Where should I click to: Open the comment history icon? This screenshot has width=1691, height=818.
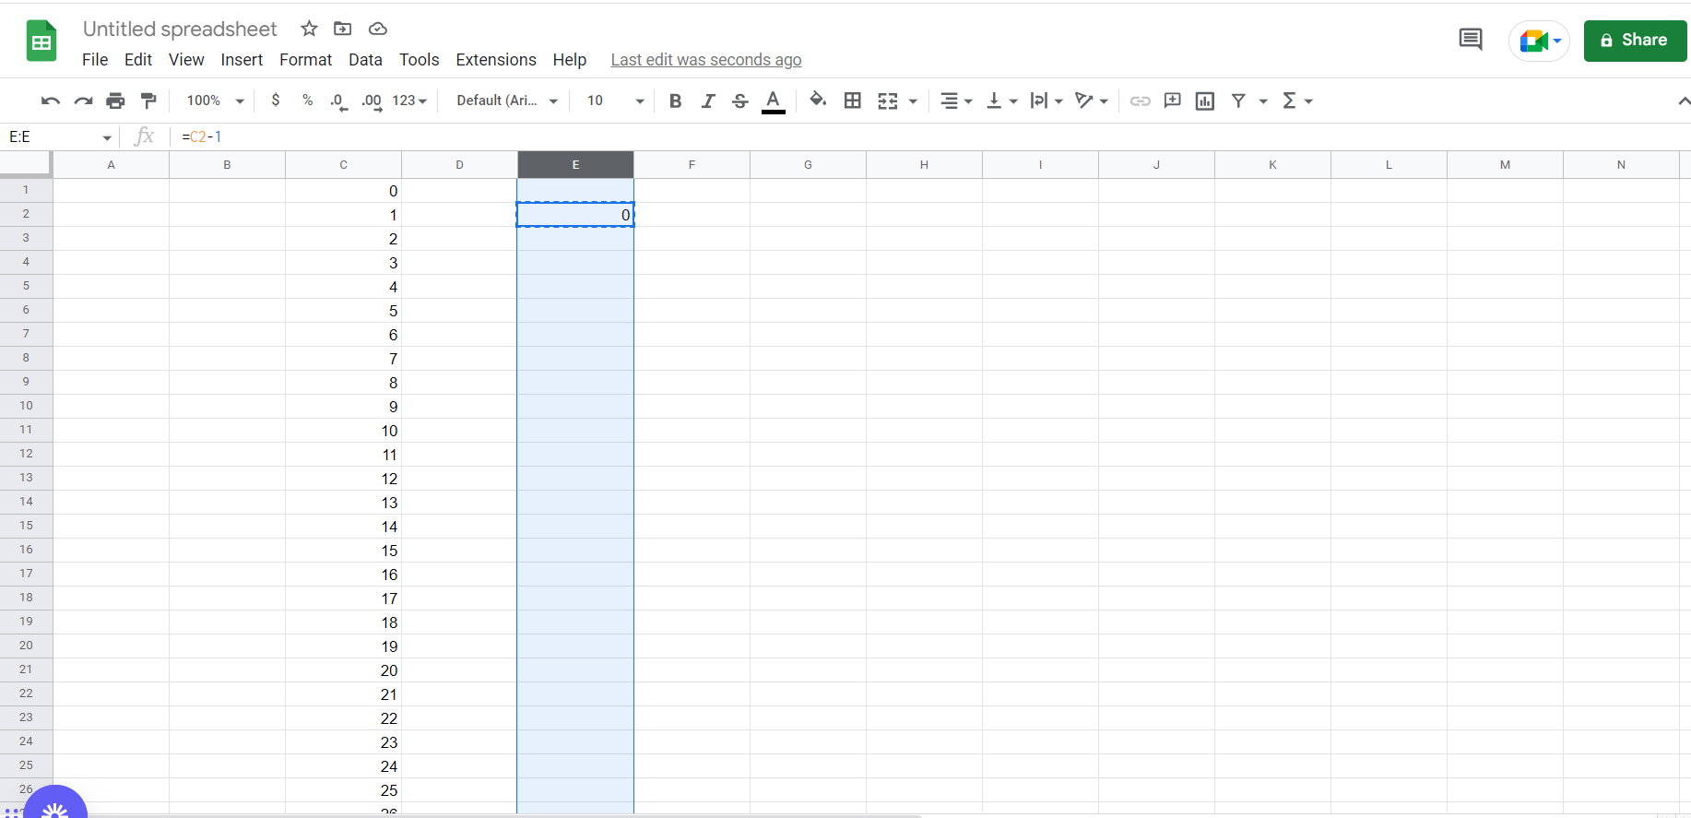point(1470,40)
